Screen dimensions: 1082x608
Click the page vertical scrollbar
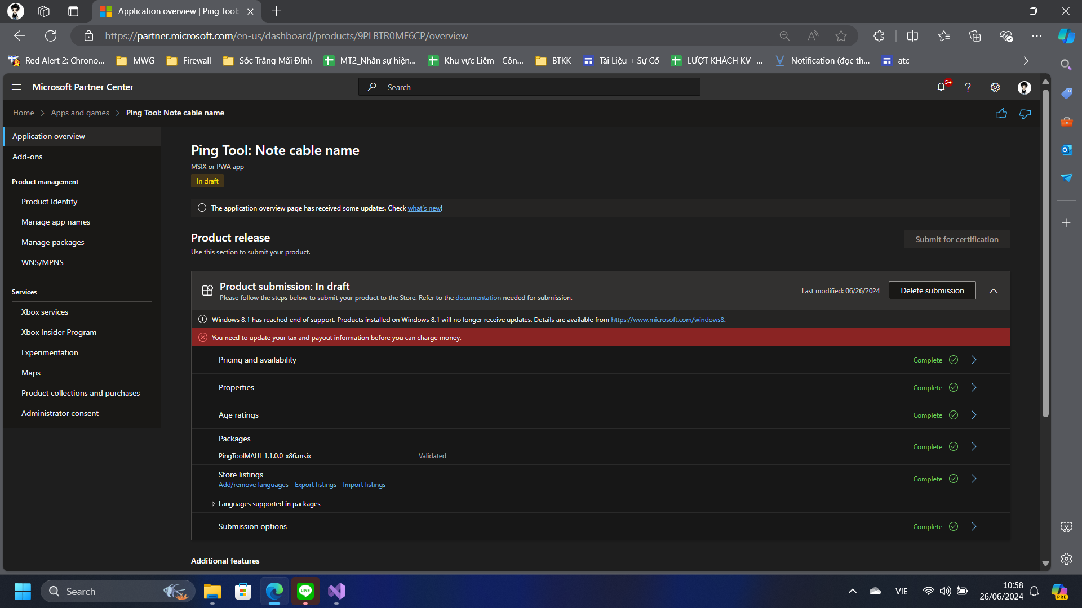pyautogui.click(x=1045, y=253)
